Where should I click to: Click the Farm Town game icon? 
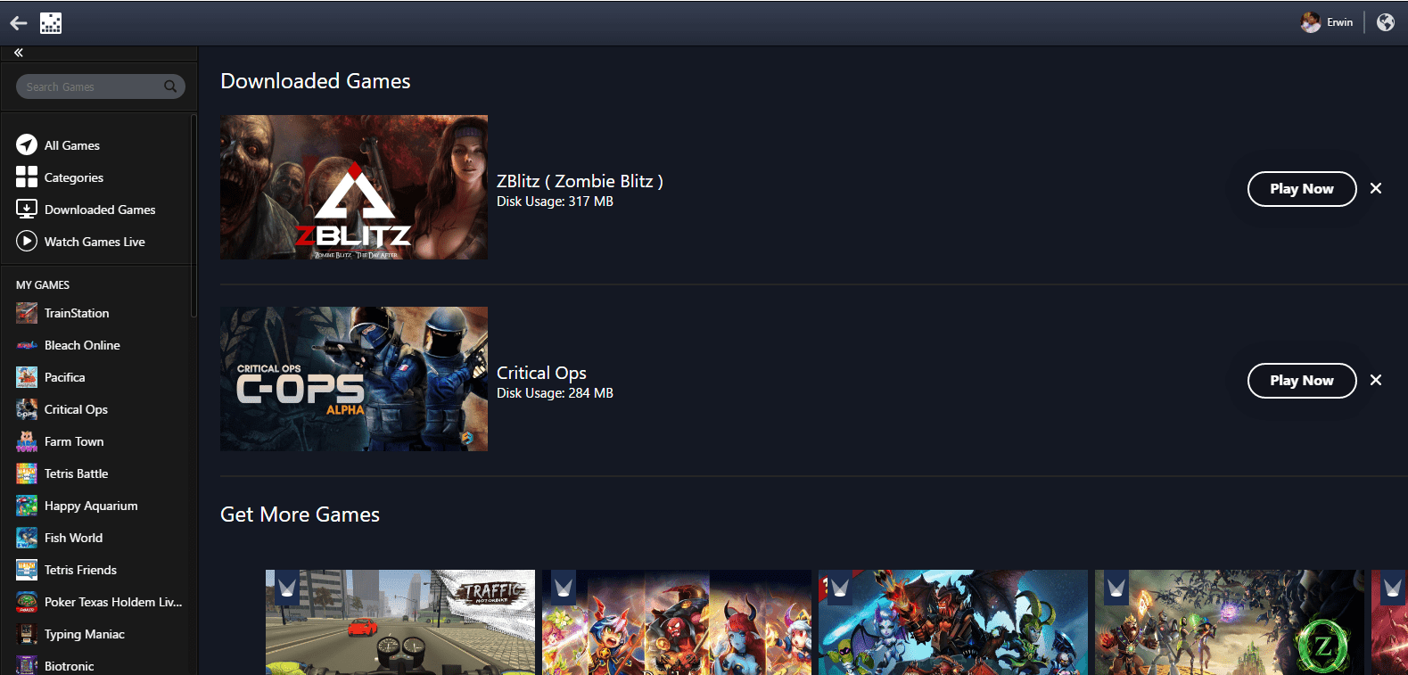(27, 441)
